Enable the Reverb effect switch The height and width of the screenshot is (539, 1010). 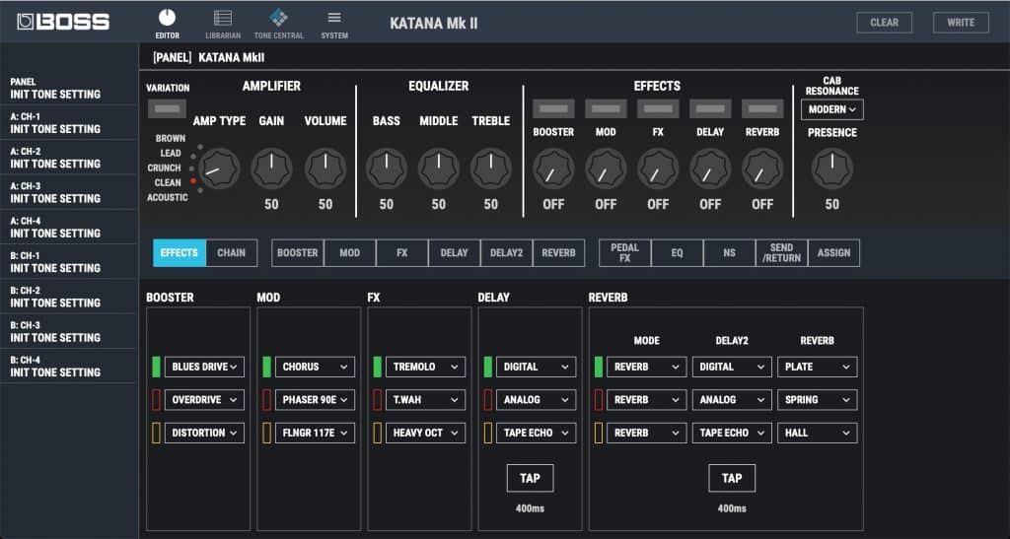(x=762, y=108)
